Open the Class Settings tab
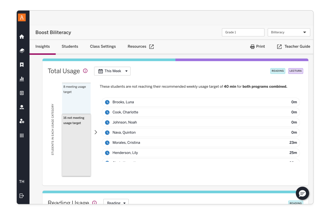The width and height of the screenshot is (330, 215). tap(103, 47)
